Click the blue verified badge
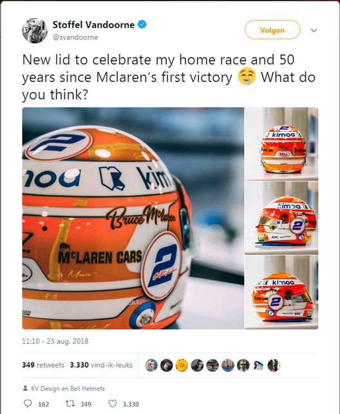 (x=142, y=24)
